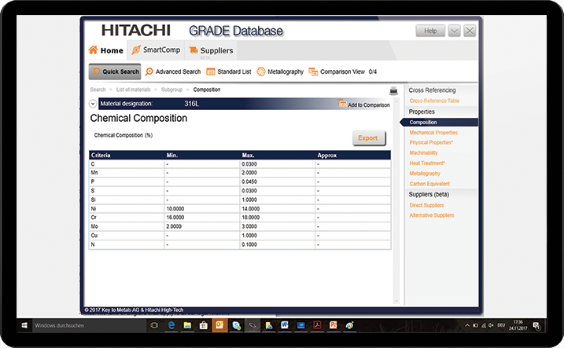Screen dimensions: 564x348
Task: Select the Cr max value 18.0000
Action: (250, 218)
